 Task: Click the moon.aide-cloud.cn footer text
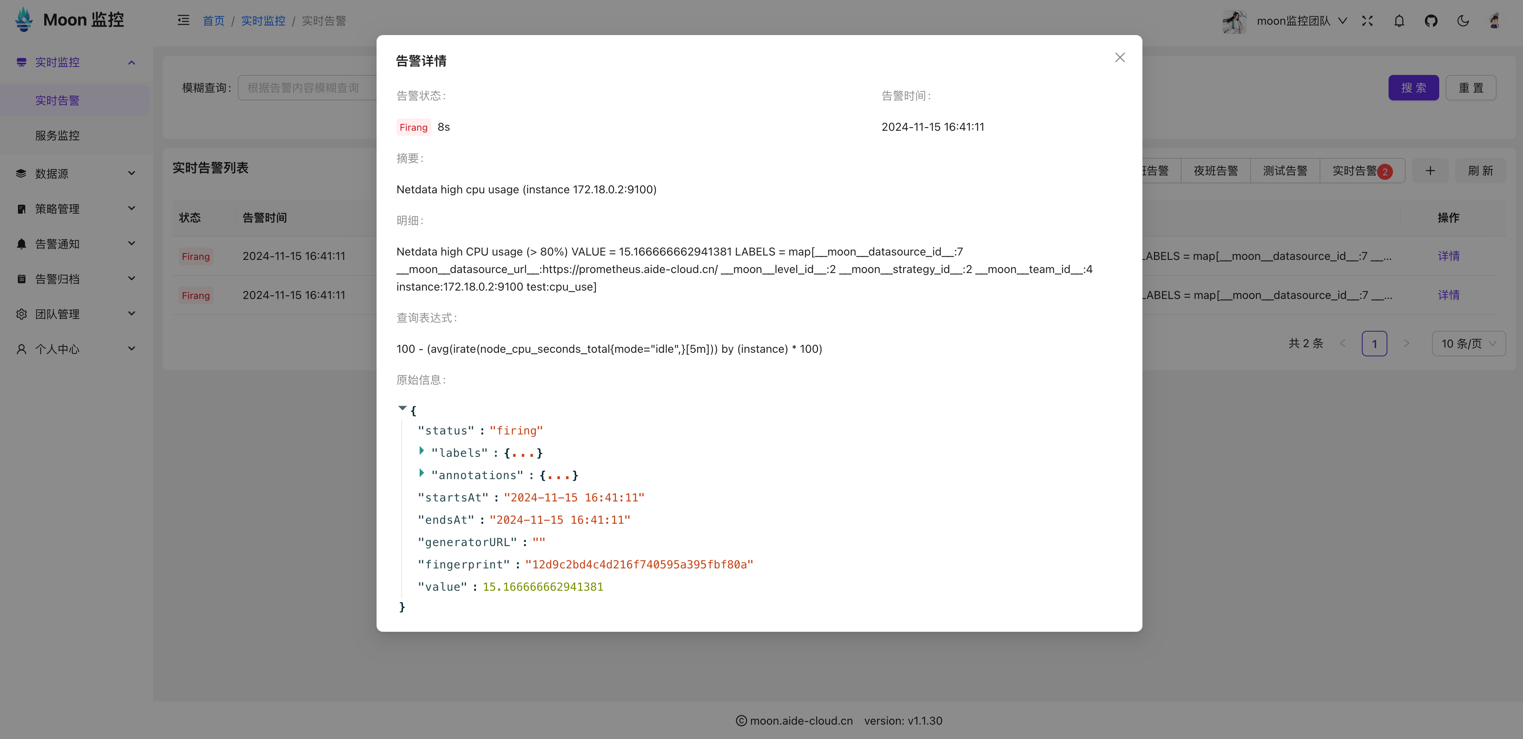pos(801,721)
